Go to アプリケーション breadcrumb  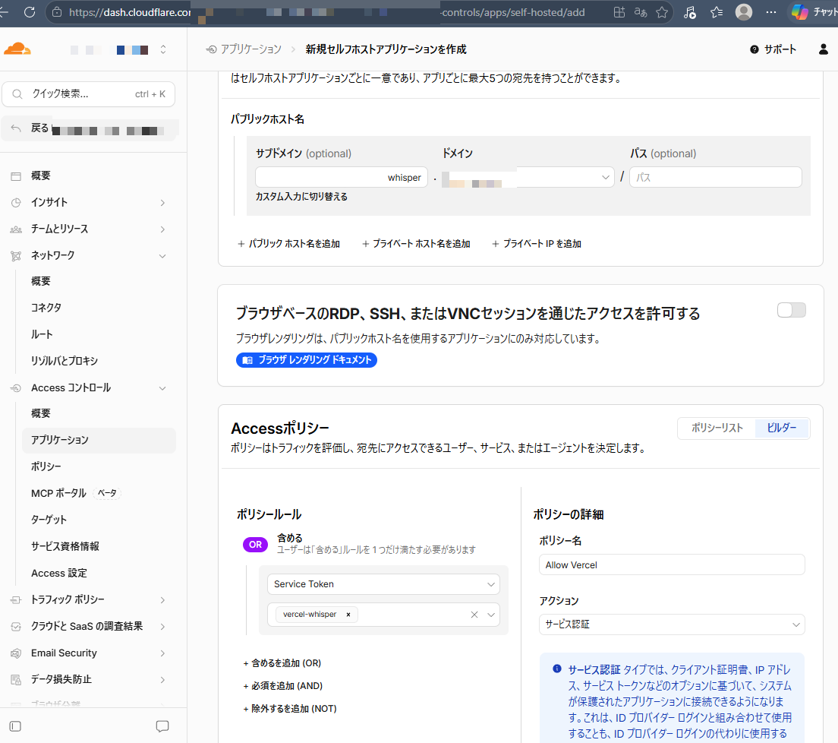(x=244, y=49)
